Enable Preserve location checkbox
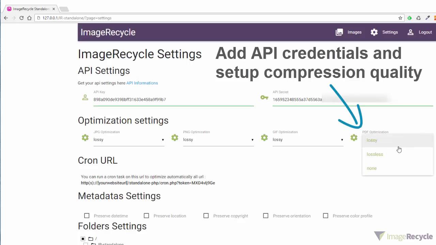 tap(146, 216)
